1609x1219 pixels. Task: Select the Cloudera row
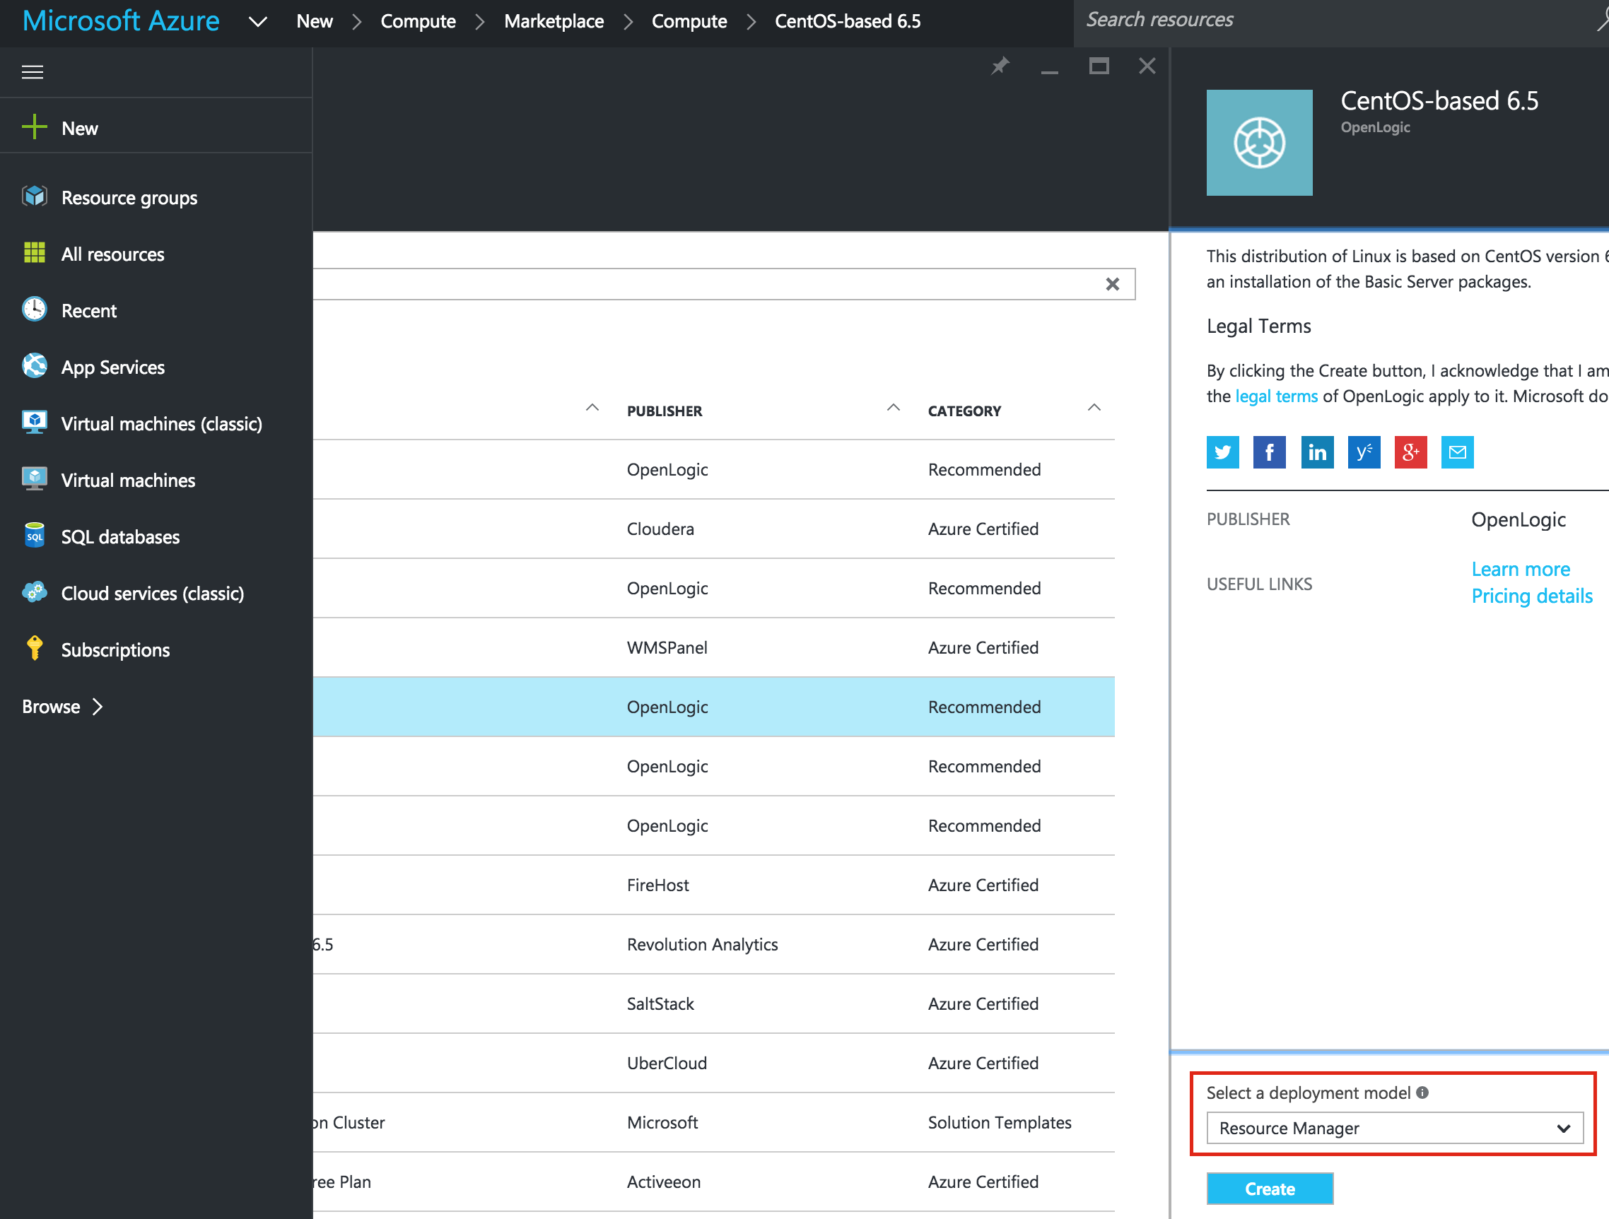pyautogui.click(x=713, y=529)
